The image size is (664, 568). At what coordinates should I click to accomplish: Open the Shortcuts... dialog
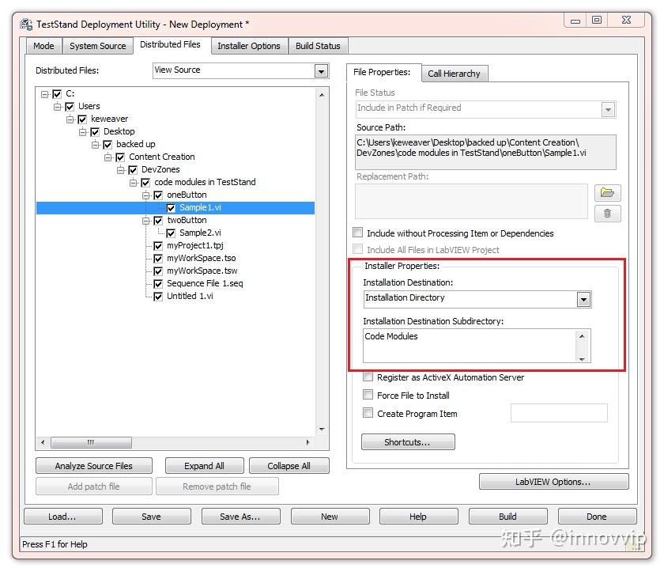click(408, 441)
